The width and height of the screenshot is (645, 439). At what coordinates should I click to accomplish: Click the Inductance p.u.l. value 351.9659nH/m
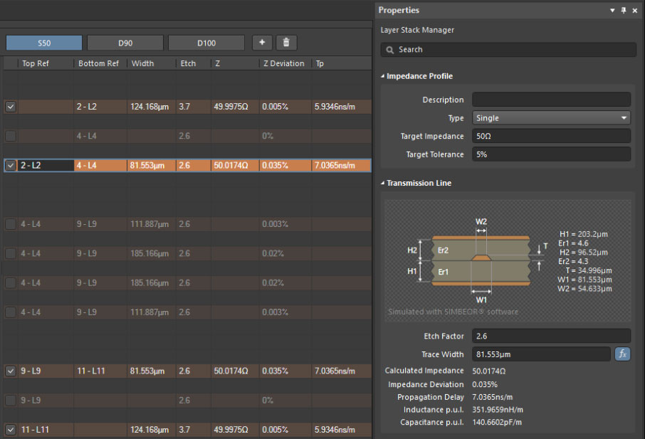tap(498, 409)
